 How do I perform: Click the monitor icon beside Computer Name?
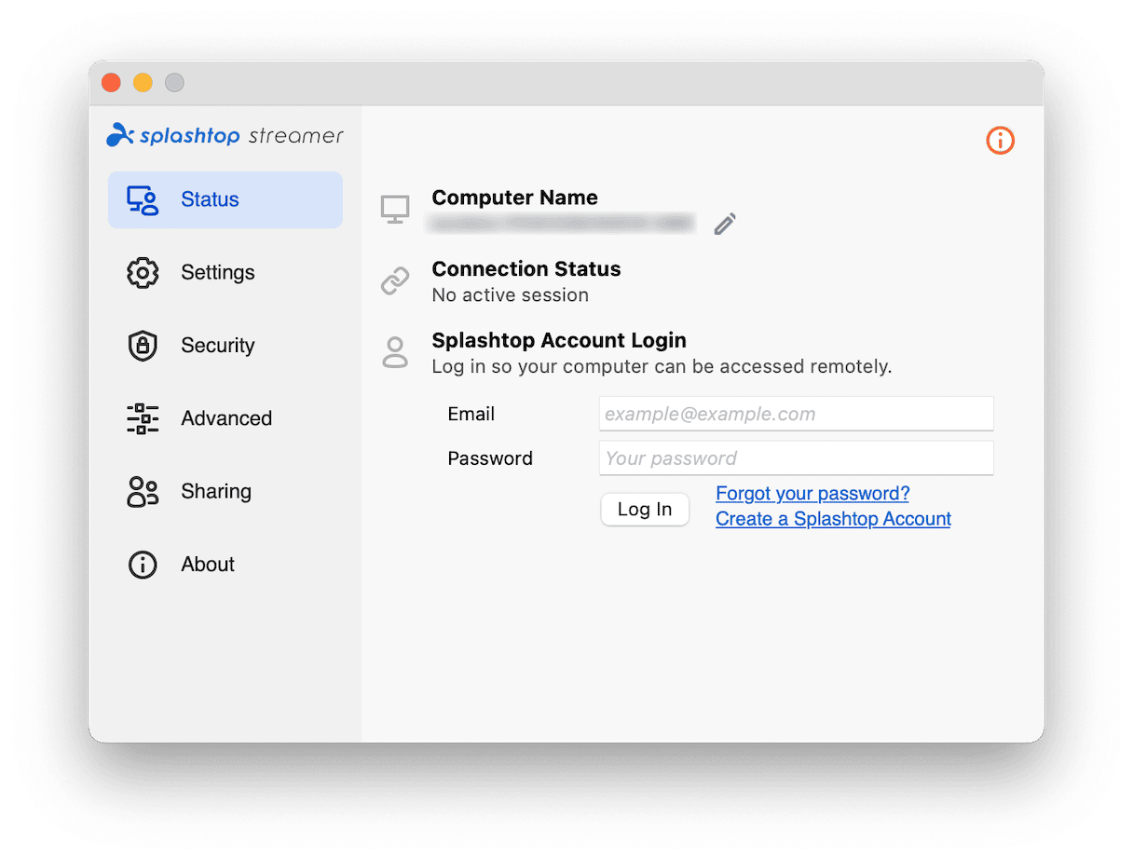pos(395,210)
